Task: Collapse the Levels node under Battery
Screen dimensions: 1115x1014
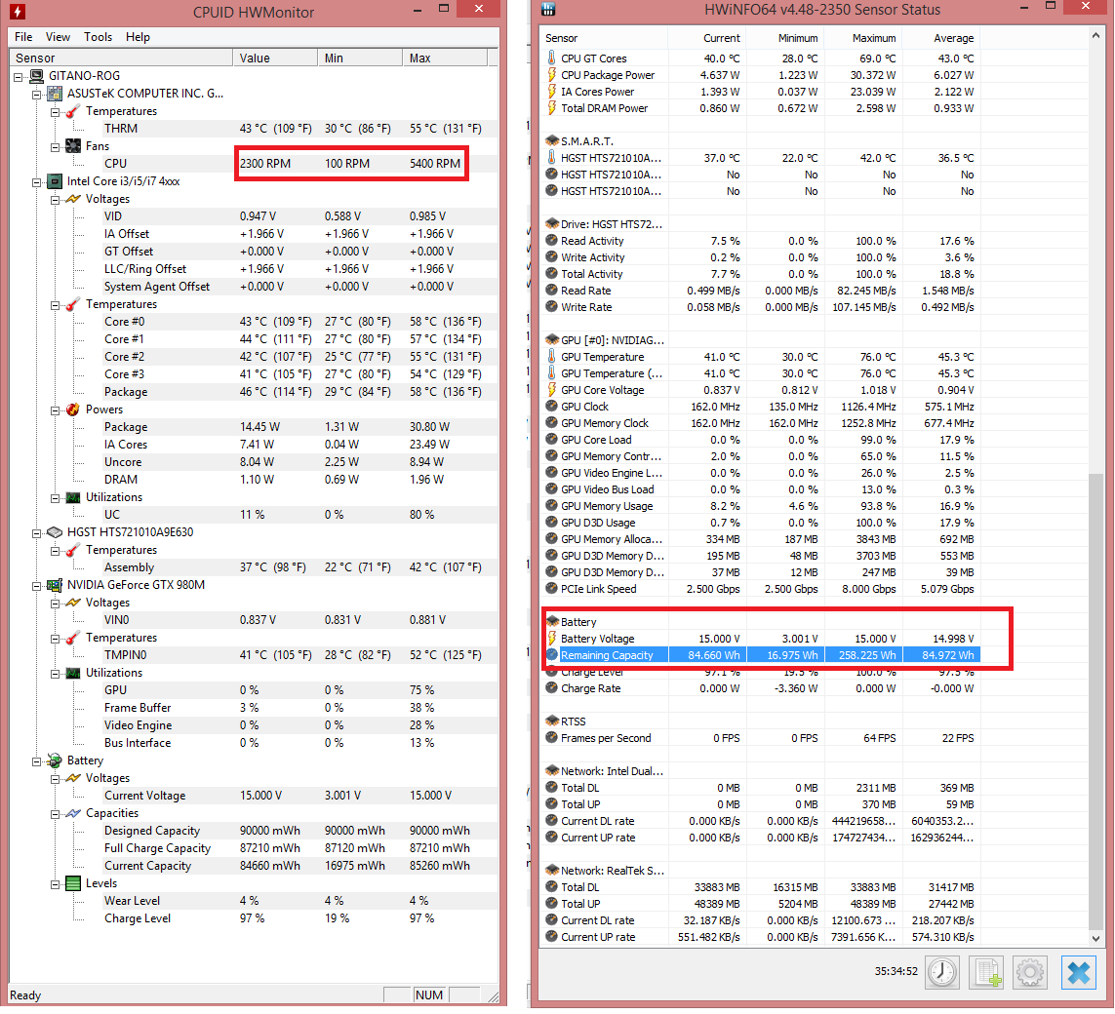Action: (x=55, y=884)
